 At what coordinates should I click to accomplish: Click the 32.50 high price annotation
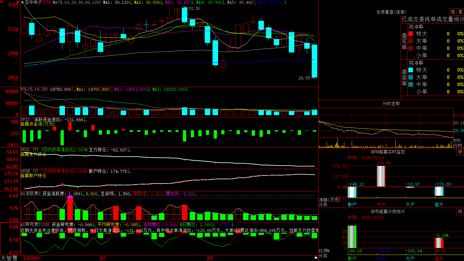click(x=194, y=8)
